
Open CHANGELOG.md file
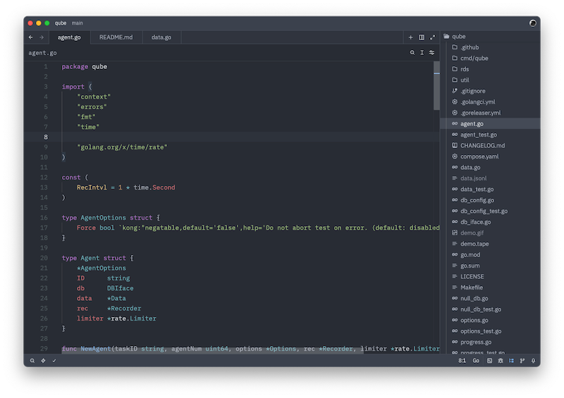click(490, 145)
